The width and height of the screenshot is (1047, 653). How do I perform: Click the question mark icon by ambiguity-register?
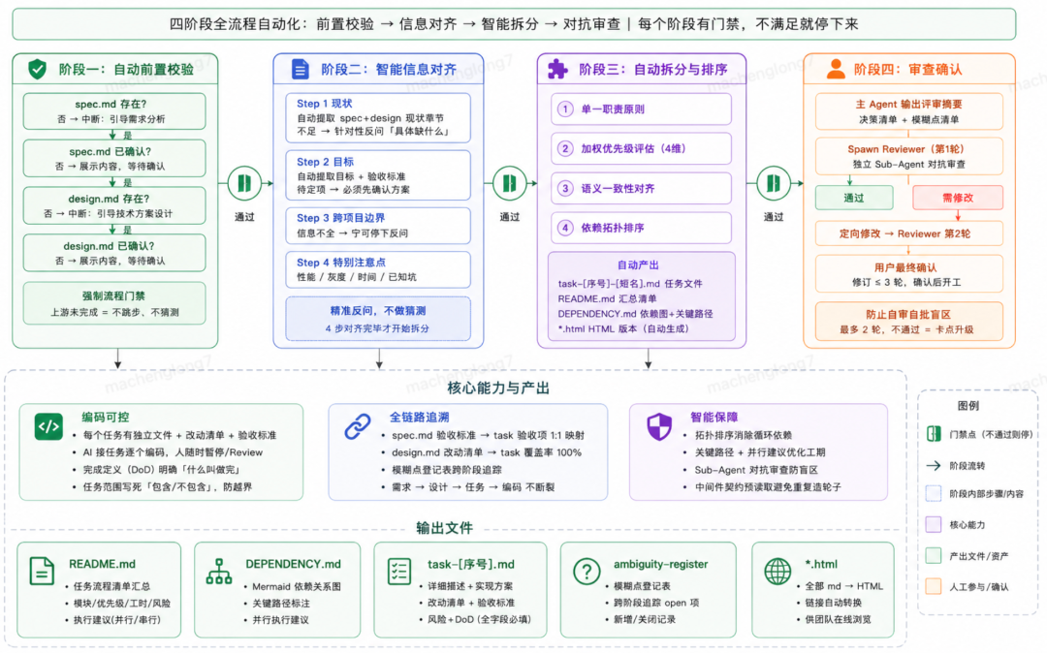coord(587,572)
